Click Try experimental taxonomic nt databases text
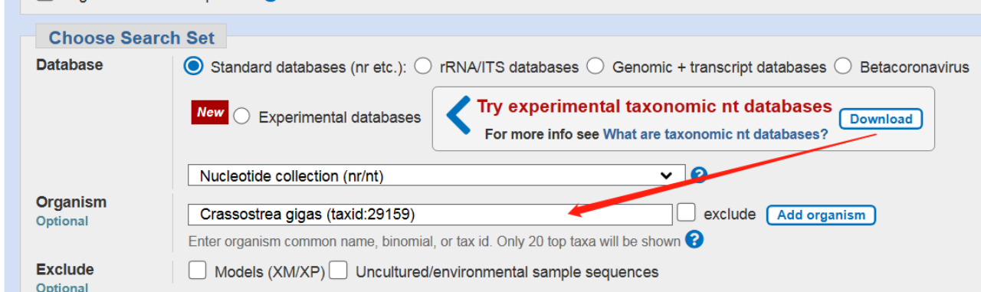The width and height of the screenshot is (981, 292). 655,107
